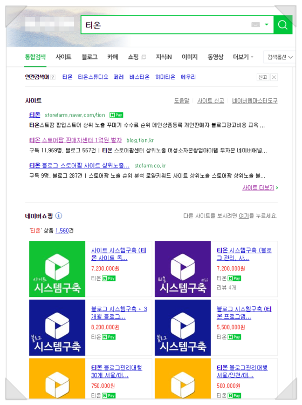The image size is (302, 405).
Task: Select related search term 히마티온
Action: 165,77
